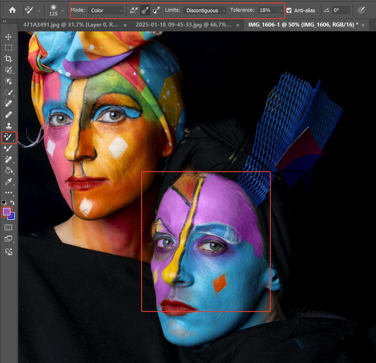This screenshot has height=363, width=376.
Task: Activate the Paint Bucket tool
Action: [x=9, y=170]
